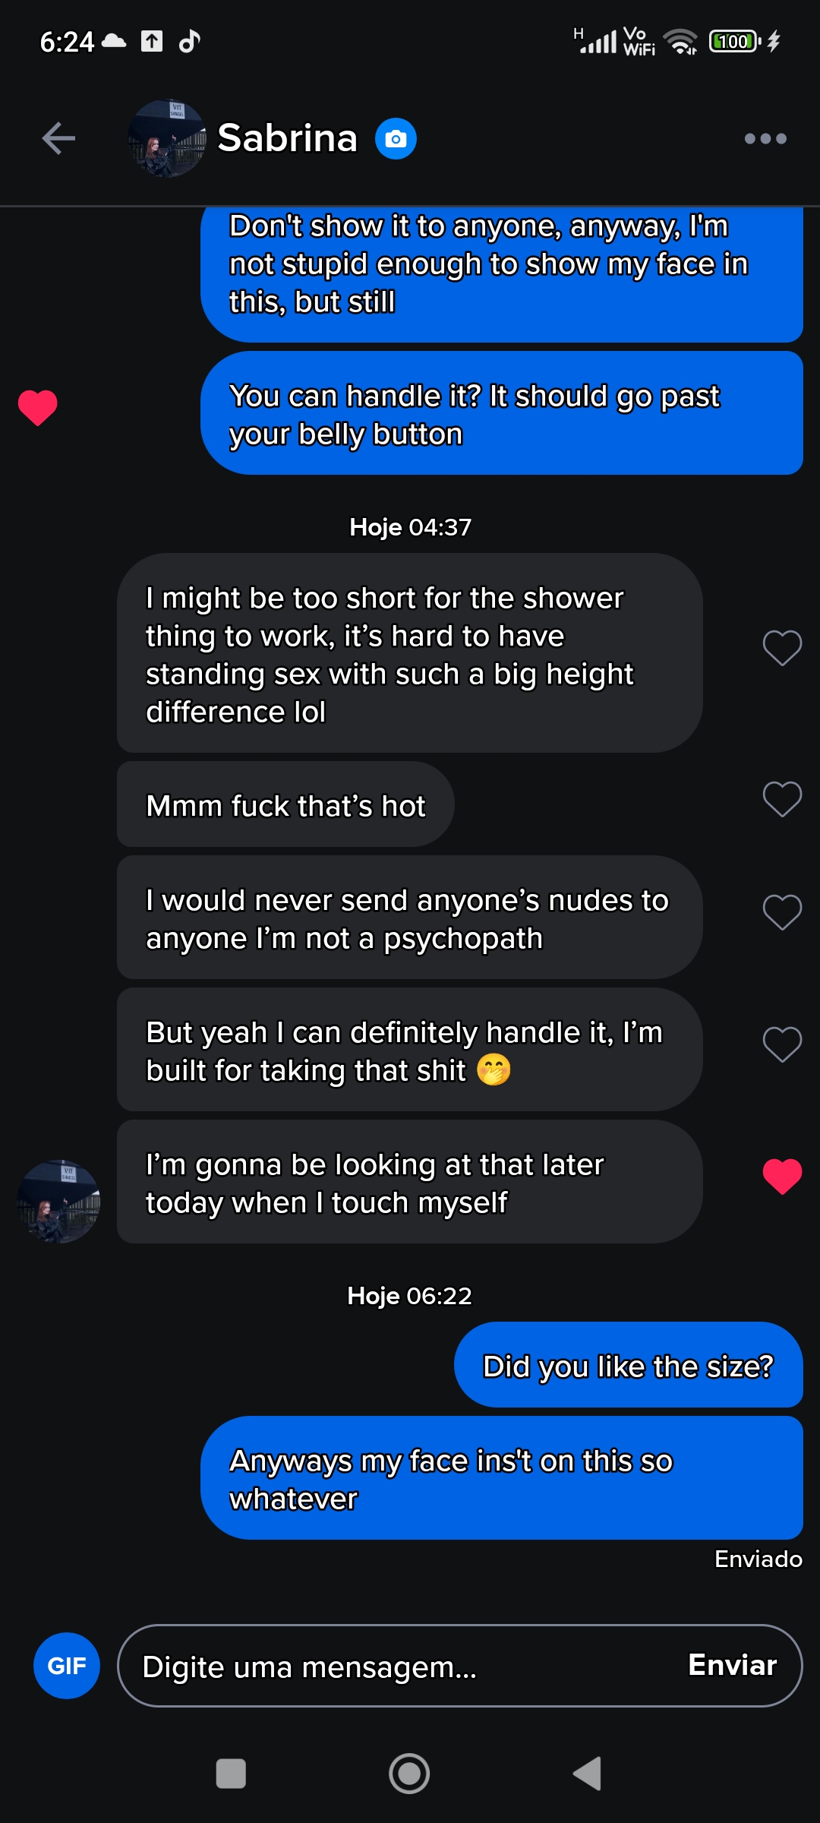Tap Sabrina's small avatar beside her last message
Screen dimensions: 820x1823
[59, 1201]
